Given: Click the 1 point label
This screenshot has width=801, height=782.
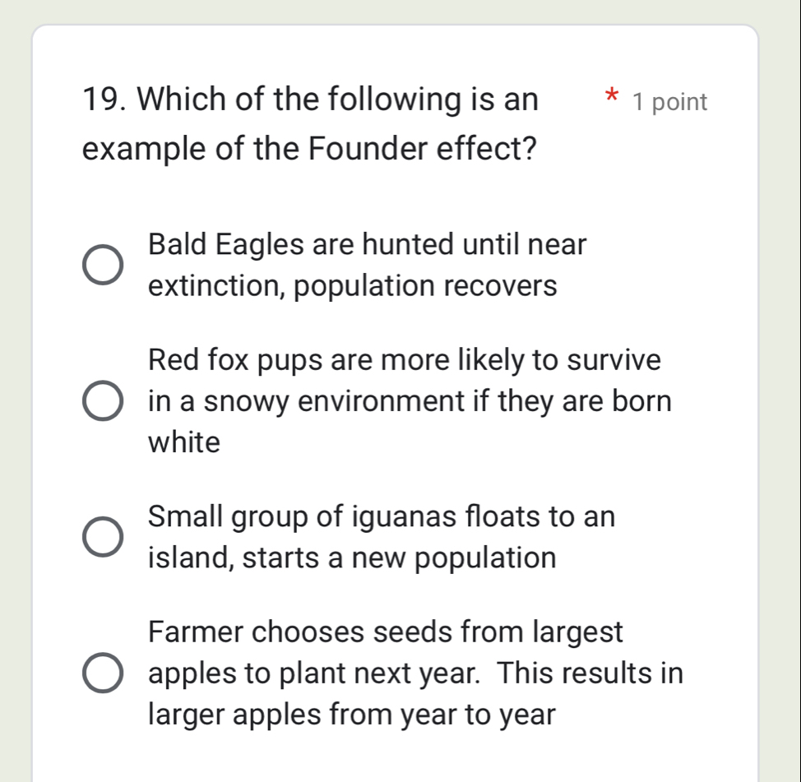Looking at the screenshot, I should [x=670, y=101].
